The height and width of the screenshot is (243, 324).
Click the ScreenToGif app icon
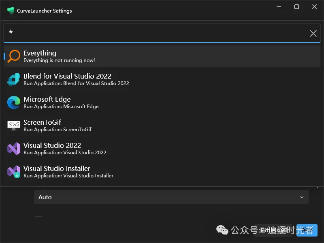tap(14, 126)
